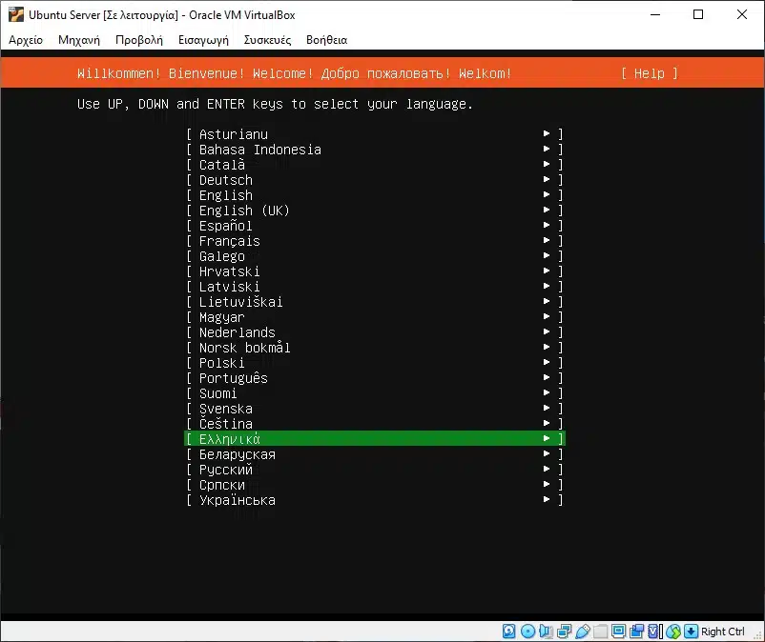Click the CPU virtualization status icon

click(655, 632)
